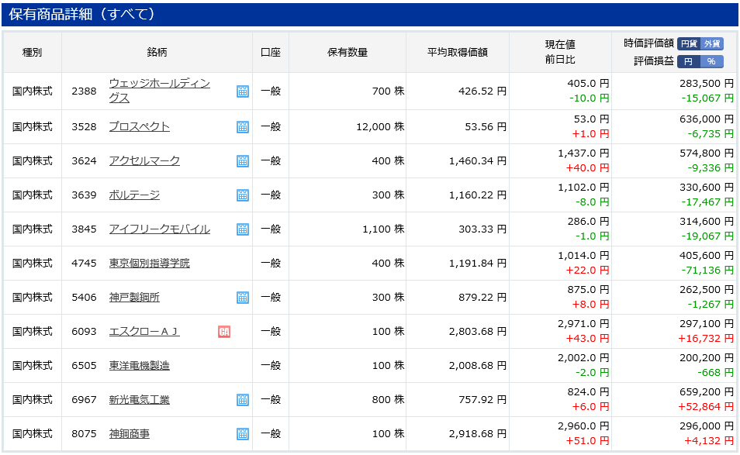Viewport: 740px width, 455px height.
Task: Click stock code 3528
Action: (x=84, y=127)
